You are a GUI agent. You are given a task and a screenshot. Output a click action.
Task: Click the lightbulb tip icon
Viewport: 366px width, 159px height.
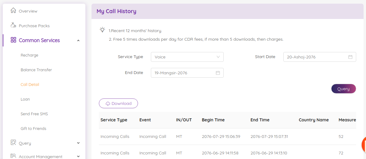[102, 30]
